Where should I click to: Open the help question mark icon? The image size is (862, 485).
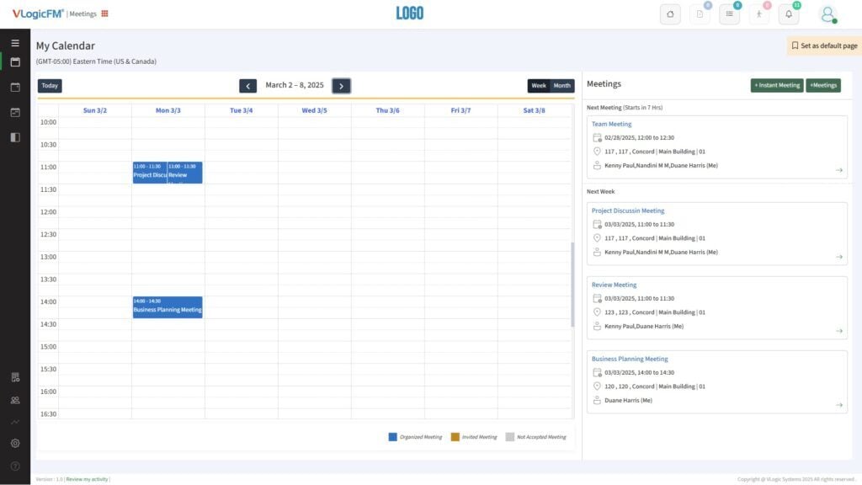click(x=14, y=463)
